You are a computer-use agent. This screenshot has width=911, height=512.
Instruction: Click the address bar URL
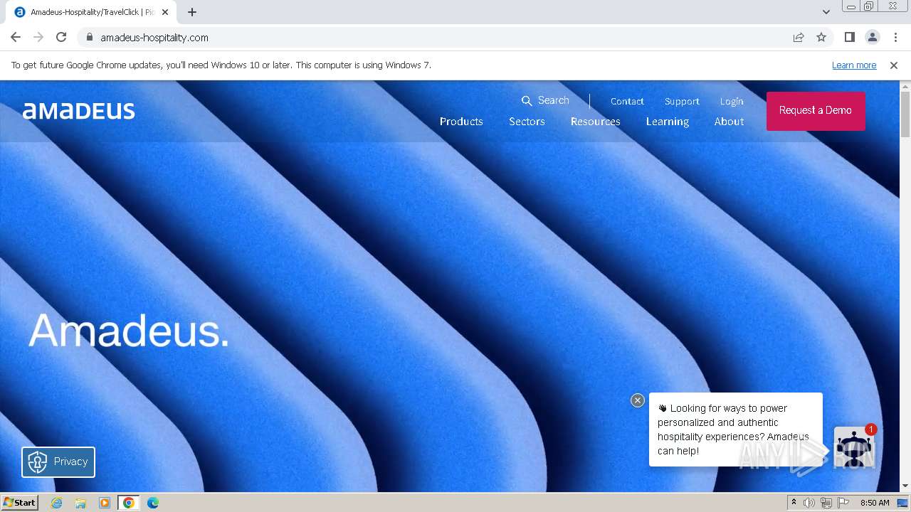coord(154,38)
